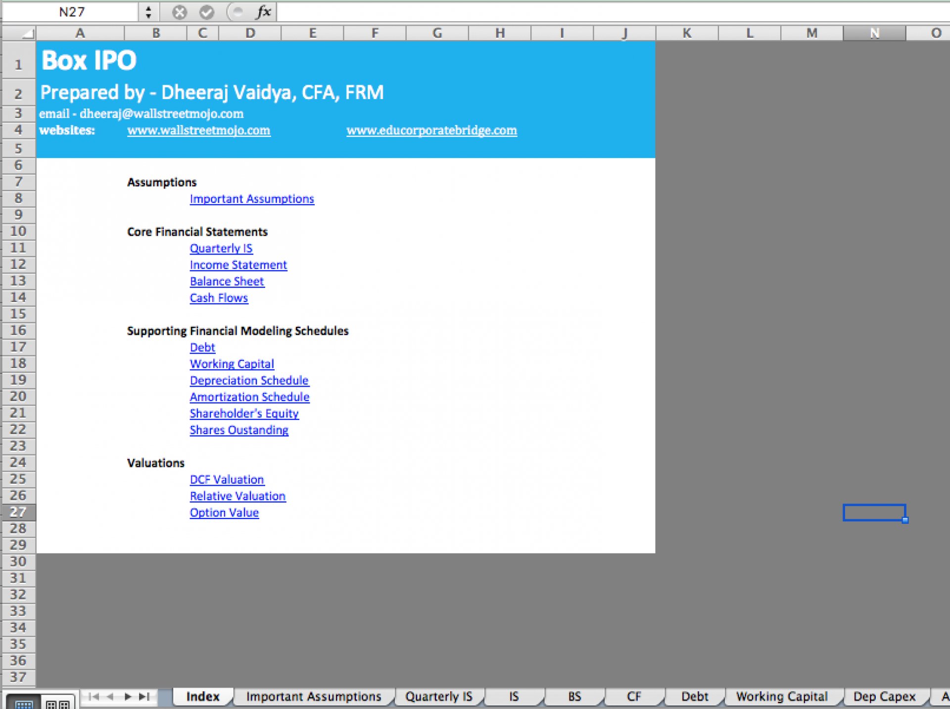Switch to the Important Assumptions sheet tab
The width and height of the screenshot is (950, 709).
(314, 696)
